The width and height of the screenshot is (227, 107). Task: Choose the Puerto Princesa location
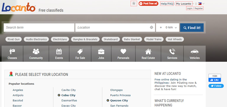tap(120, 95)
